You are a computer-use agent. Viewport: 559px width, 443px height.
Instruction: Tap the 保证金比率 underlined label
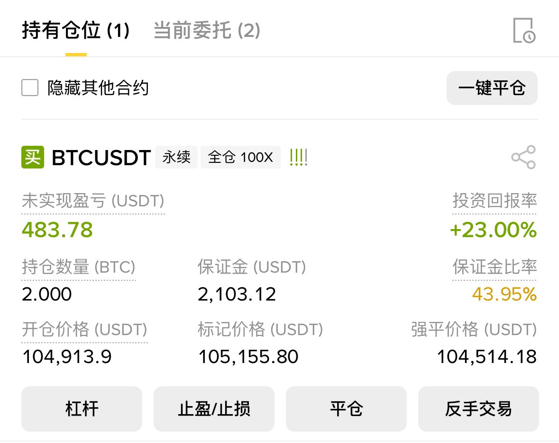(x=495, y=266)
